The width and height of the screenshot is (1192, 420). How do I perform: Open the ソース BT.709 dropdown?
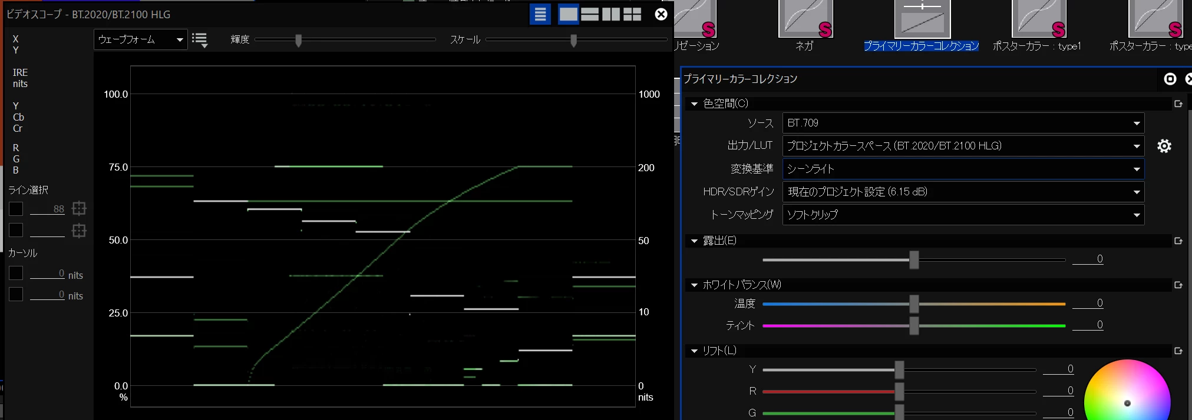pos(963,123)
